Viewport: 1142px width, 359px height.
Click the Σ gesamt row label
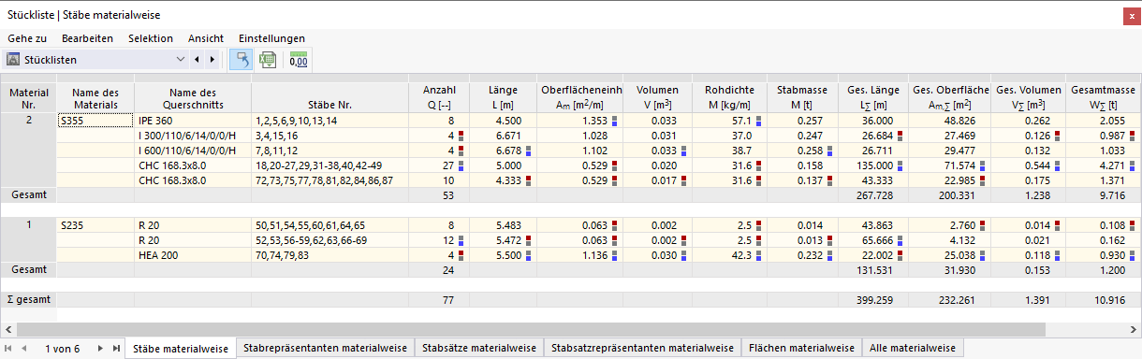pos(28,300)
